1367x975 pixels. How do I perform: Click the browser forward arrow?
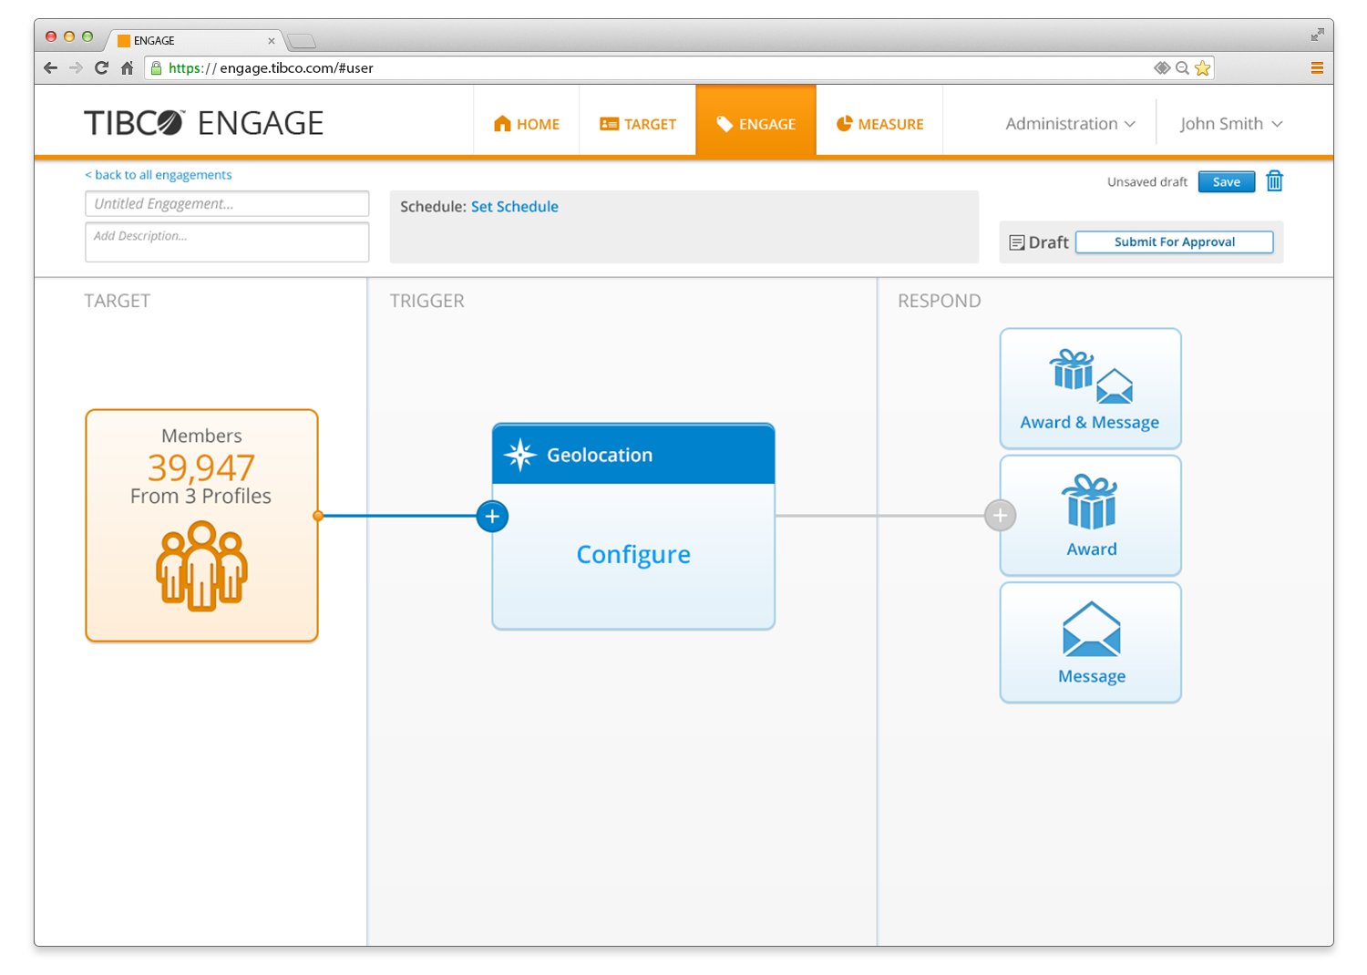(76, 68)
